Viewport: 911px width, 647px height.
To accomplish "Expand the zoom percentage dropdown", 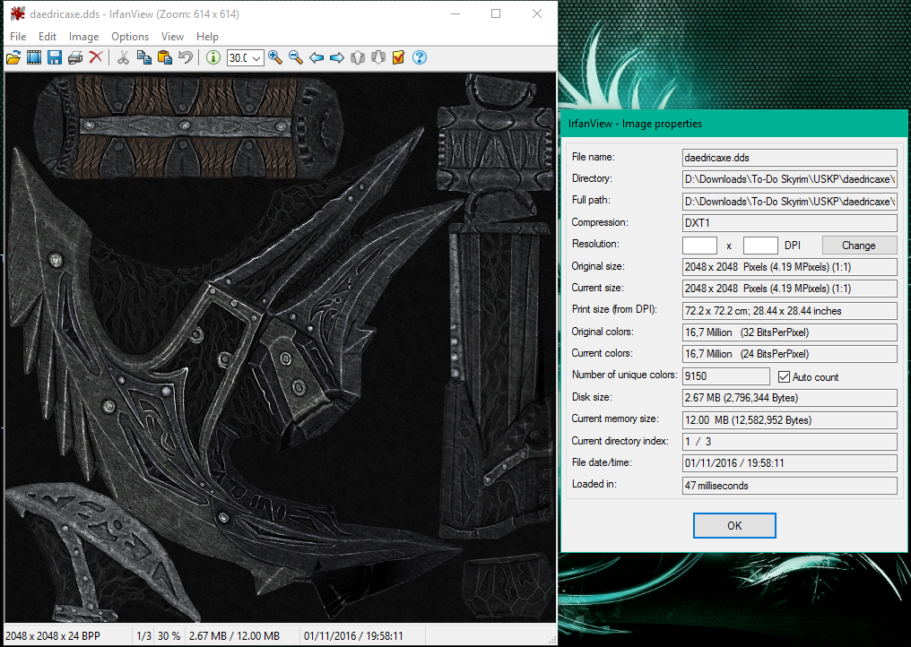I will tap(256, 58).
